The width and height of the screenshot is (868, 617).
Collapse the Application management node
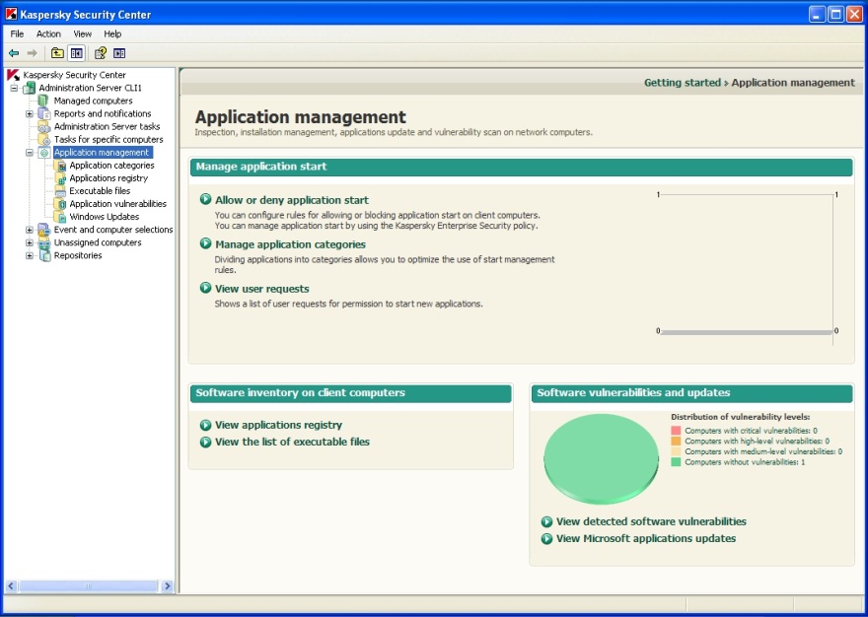pos(30,153)
